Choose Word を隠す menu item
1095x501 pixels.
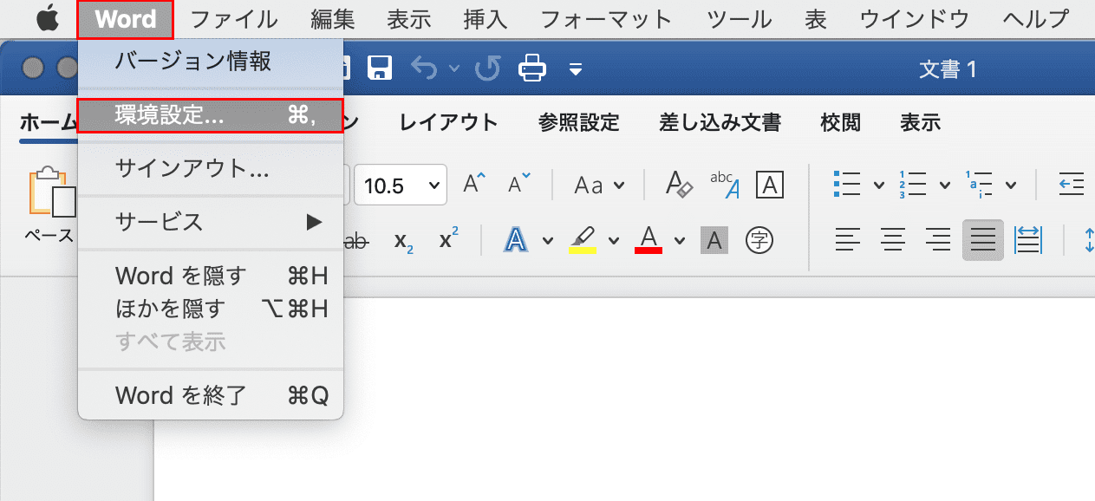click(x=211, y=277)
